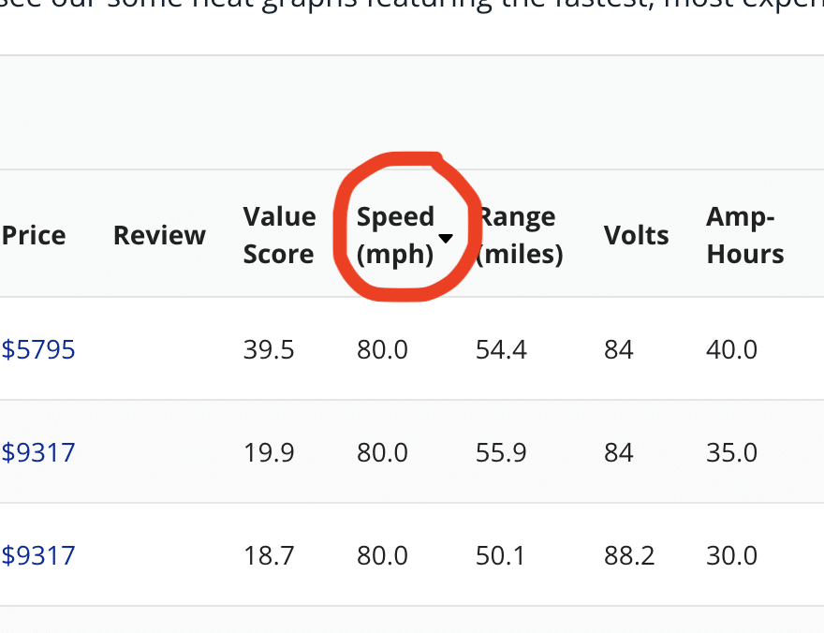The height and width of the screenshot is (633, 824).
Task: Open the $9317 link in the 19.9 value score row
Action: coord(38,453)
